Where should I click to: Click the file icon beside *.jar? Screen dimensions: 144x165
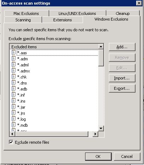point(13,107)
